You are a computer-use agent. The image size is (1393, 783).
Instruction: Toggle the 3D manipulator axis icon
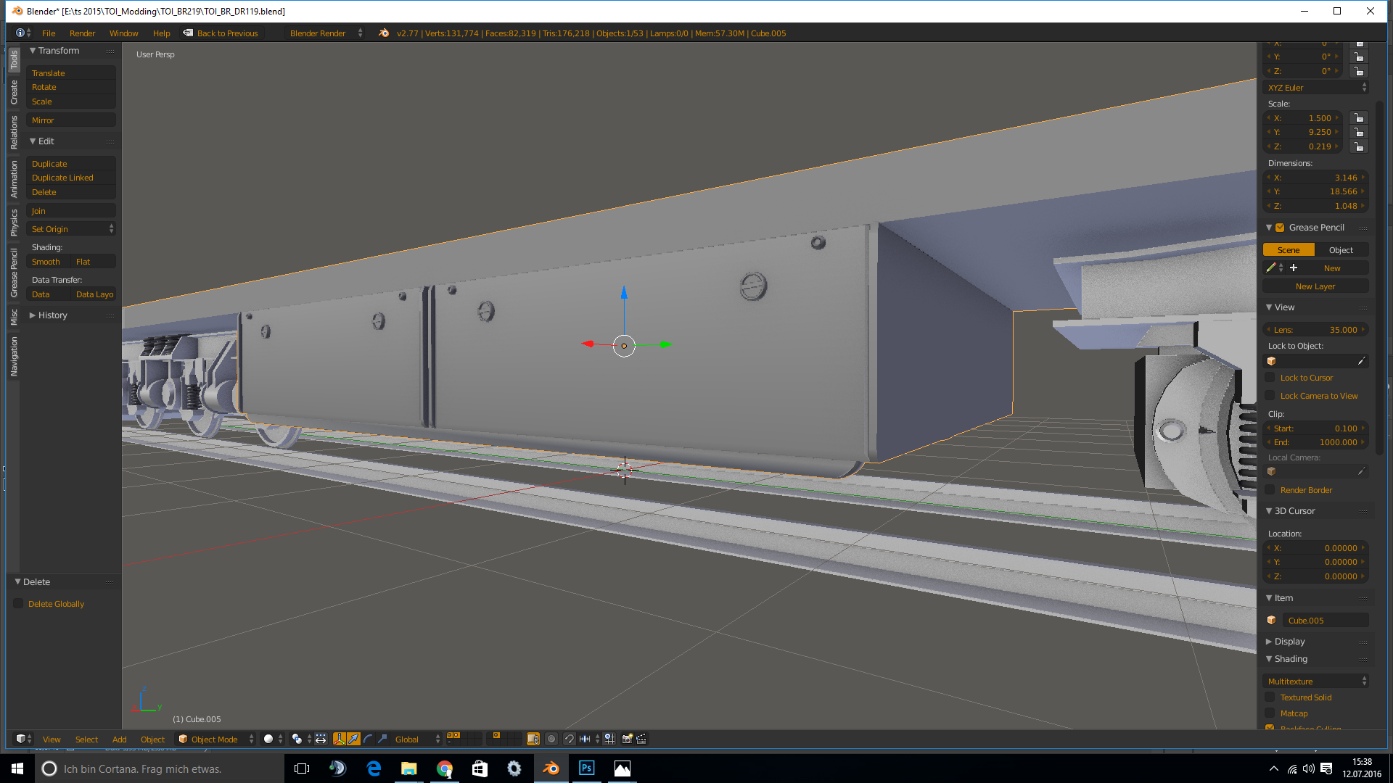coord(339,739)
